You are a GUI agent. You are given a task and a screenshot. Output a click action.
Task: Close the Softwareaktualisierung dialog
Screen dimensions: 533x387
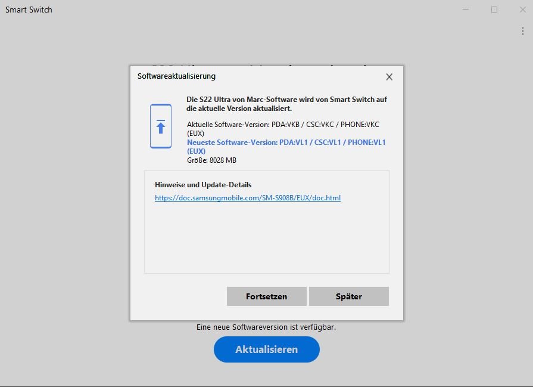(389, 77)
